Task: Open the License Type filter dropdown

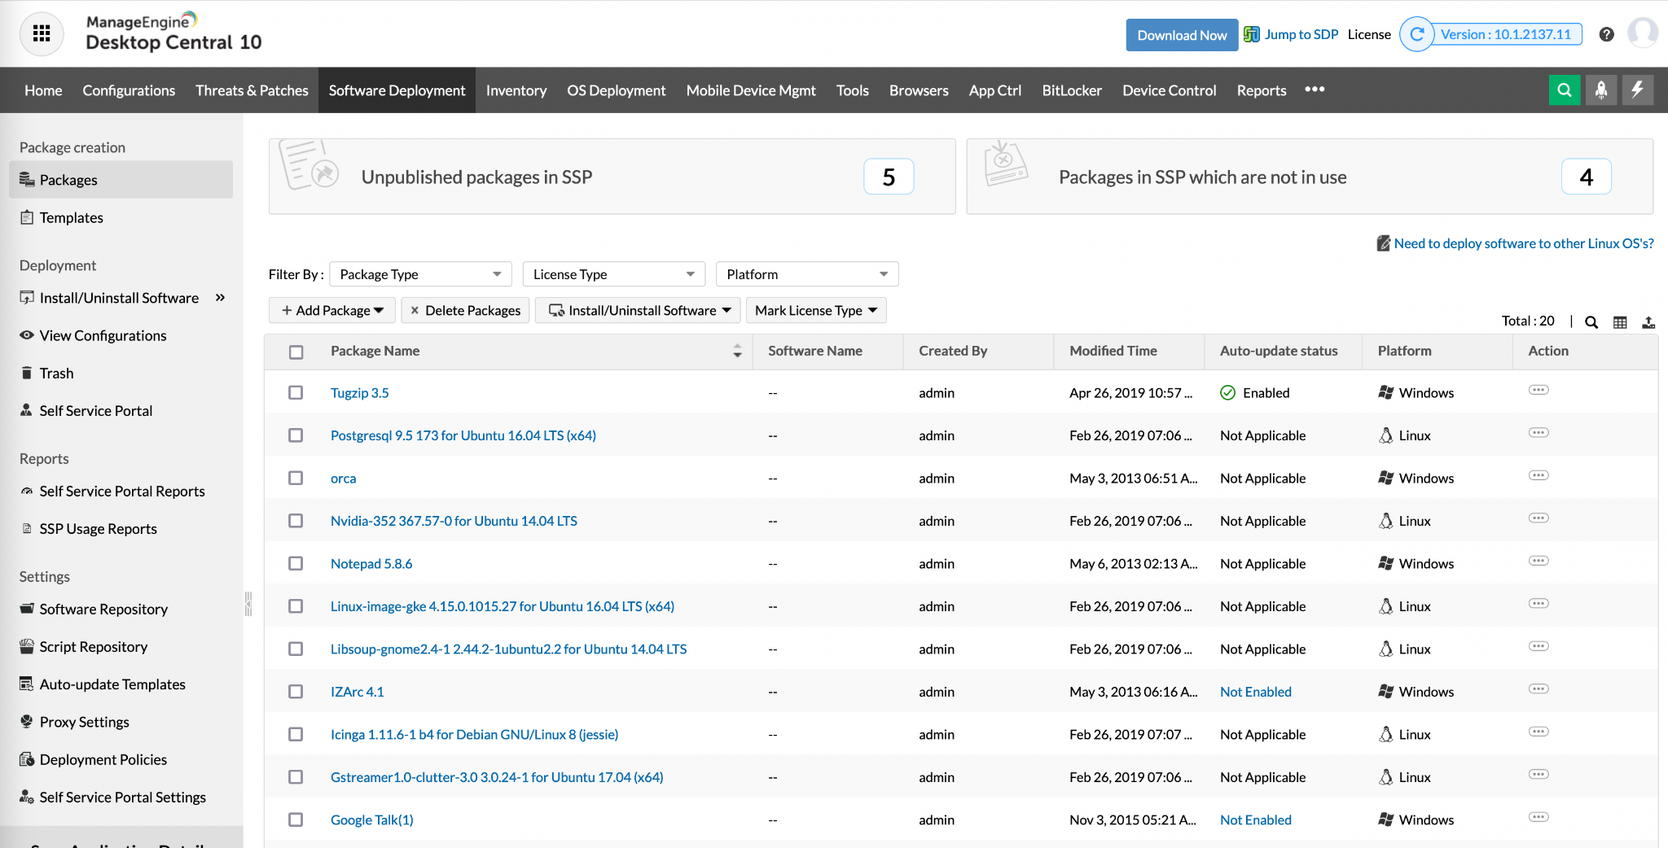Action: tap(614, 274)
